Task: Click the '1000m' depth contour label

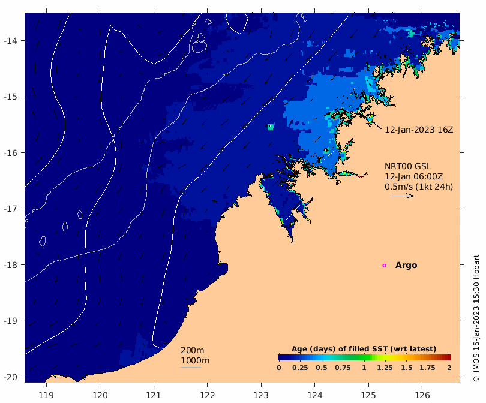Action: (195, 360)
